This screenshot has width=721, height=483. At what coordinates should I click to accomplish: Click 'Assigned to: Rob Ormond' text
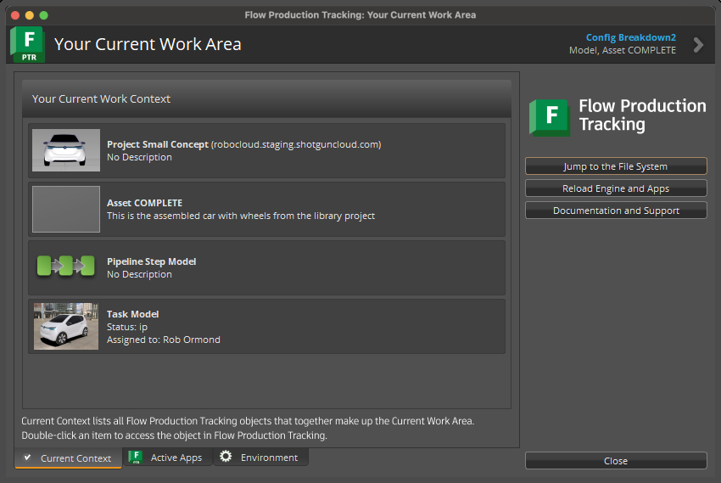(x=163, y=340)
